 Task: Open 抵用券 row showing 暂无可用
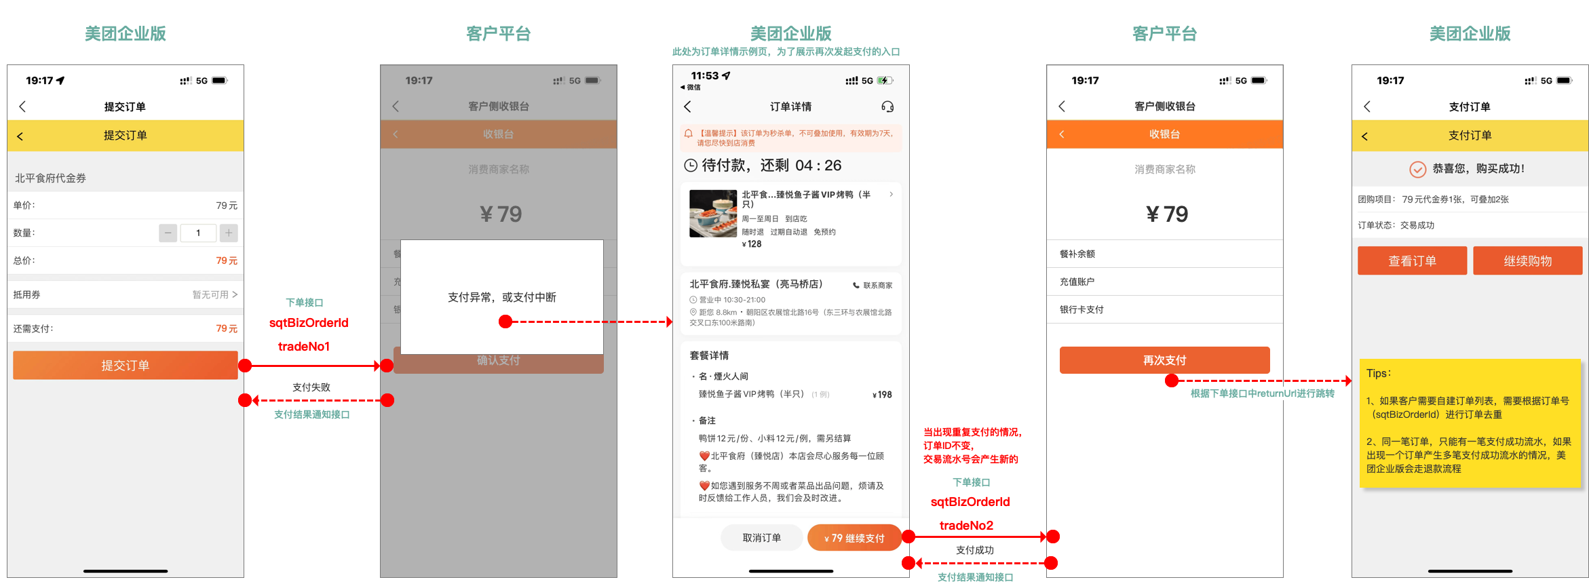(126, 294)
